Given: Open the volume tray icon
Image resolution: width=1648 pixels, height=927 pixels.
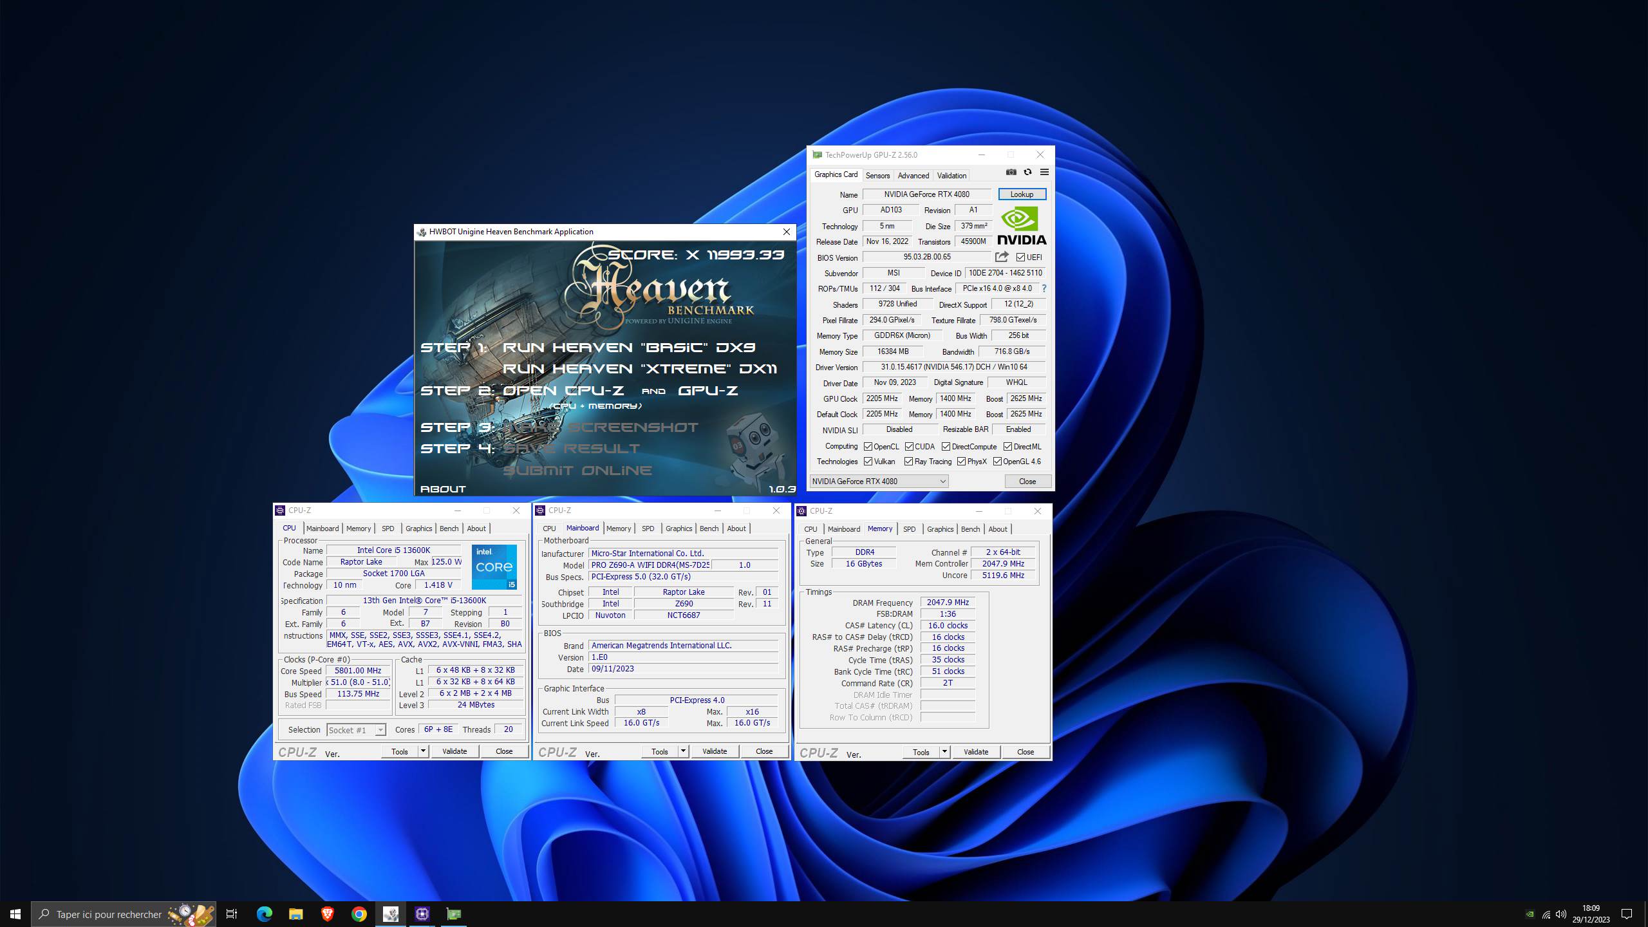Looking at the screenshot, I should pos(1561,914).
